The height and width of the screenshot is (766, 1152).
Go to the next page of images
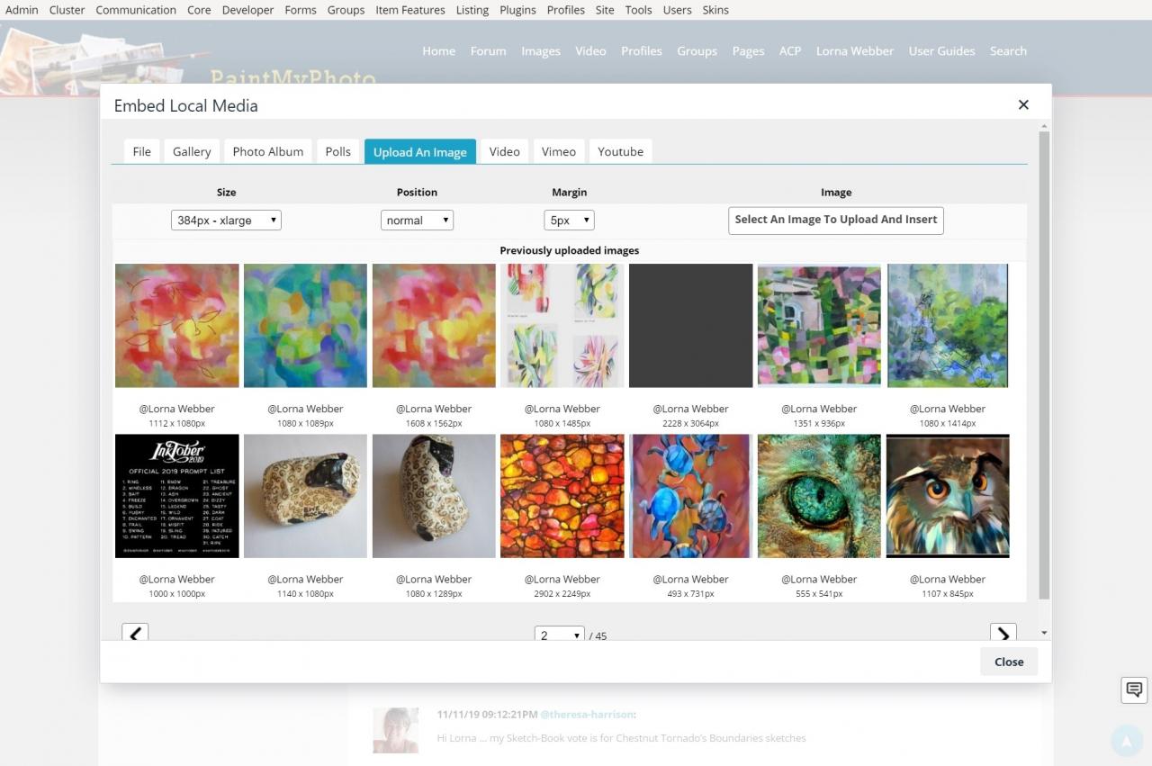pyautogui.click(x=1003, y=634)
